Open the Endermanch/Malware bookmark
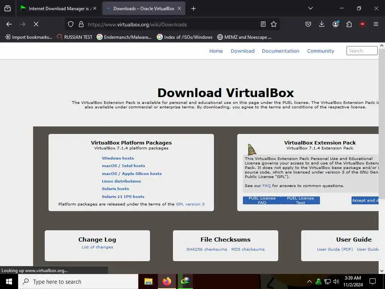The image size is (385, 289). tap(124, 37)
